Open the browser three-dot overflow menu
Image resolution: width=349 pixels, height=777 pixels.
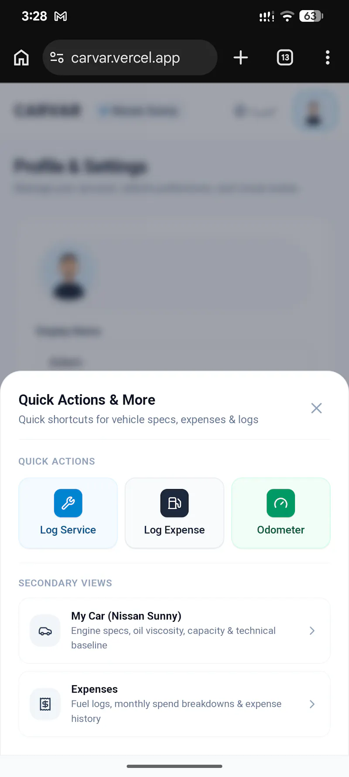328,58
